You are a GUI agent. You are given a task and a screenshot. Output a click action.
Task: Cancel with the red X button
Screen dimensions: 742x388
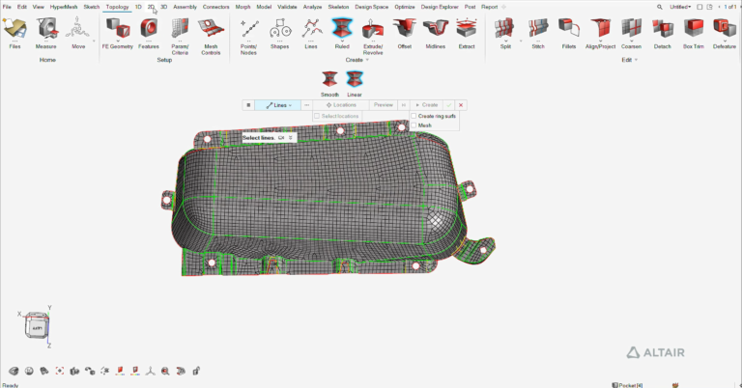coord(461,105)
